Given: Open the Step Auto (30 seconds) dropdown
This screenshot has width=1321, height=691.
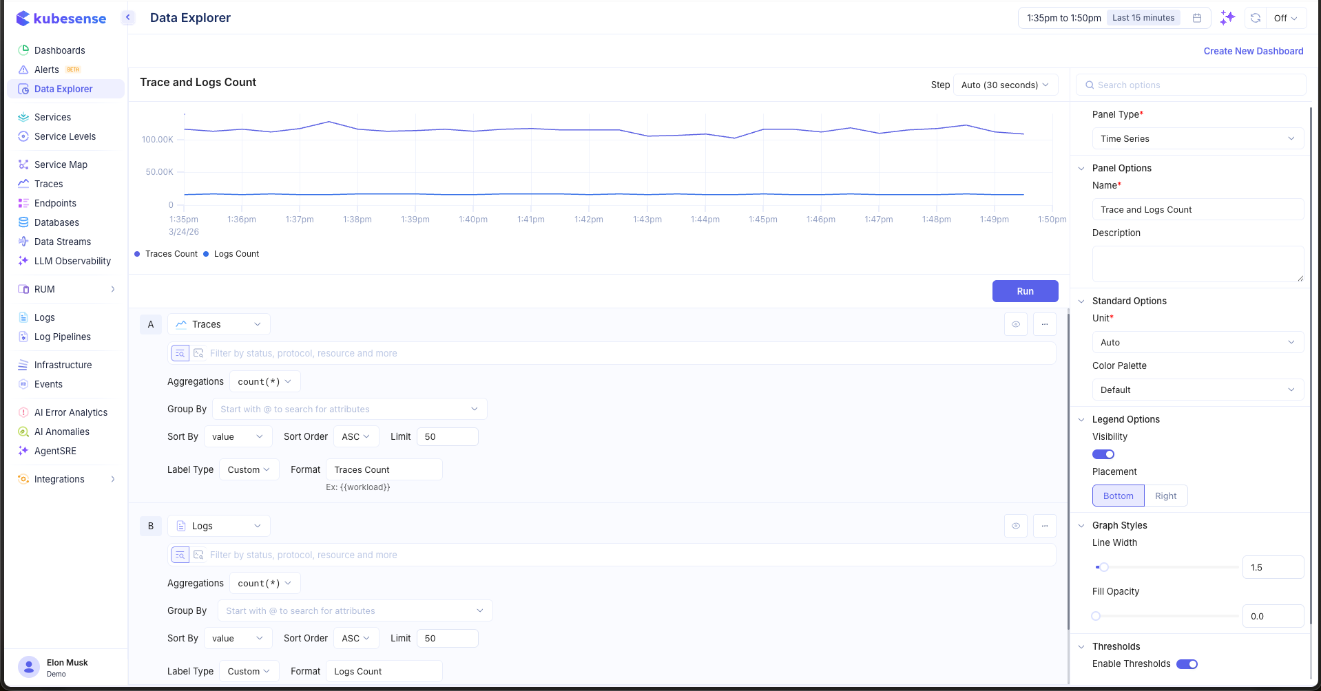Looking at the screenshot, I should point(1006,85).
